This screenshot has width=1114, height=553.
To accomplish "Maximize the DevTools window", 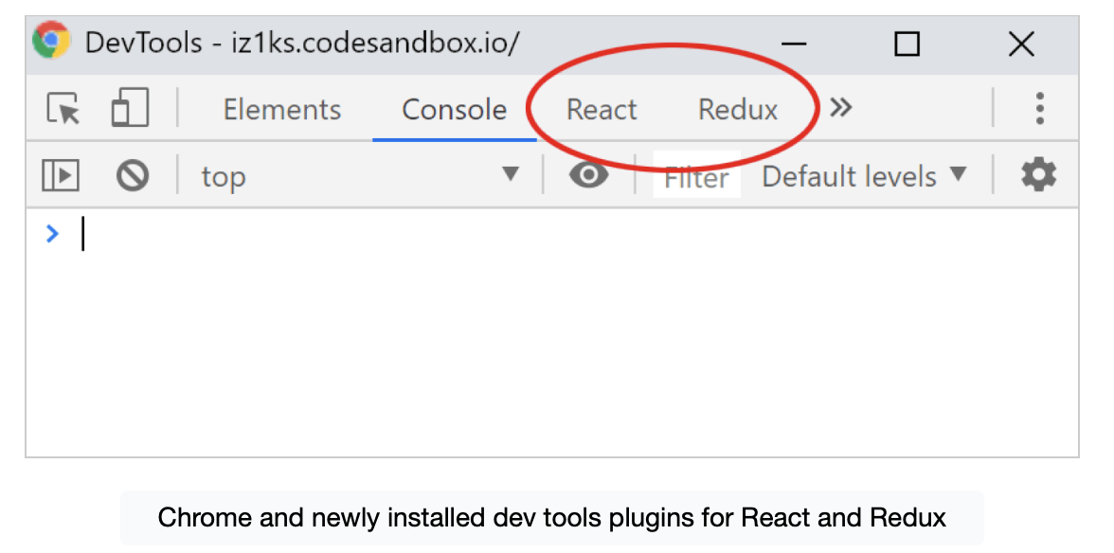I will (x=907, y=44).
